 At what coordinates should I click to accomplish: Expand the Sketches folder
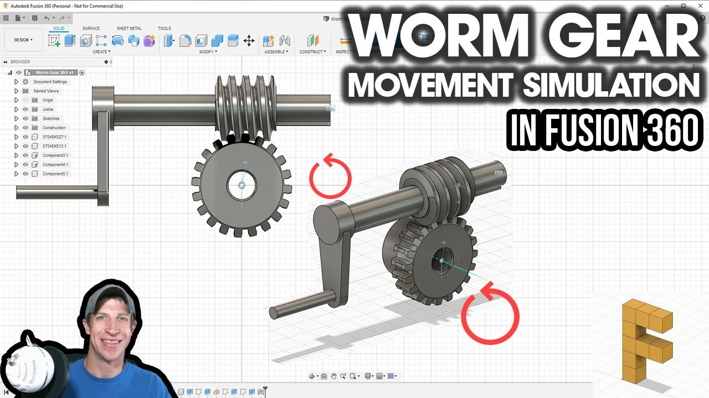pyautogui.click(x=17, y=118)
